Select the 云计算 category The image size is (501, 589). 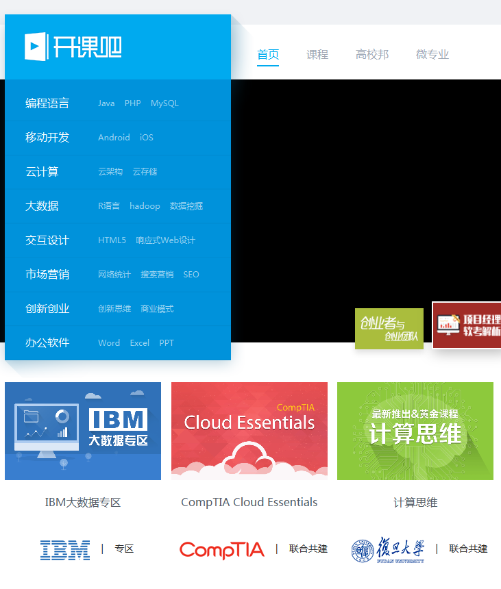pos(42,172)
